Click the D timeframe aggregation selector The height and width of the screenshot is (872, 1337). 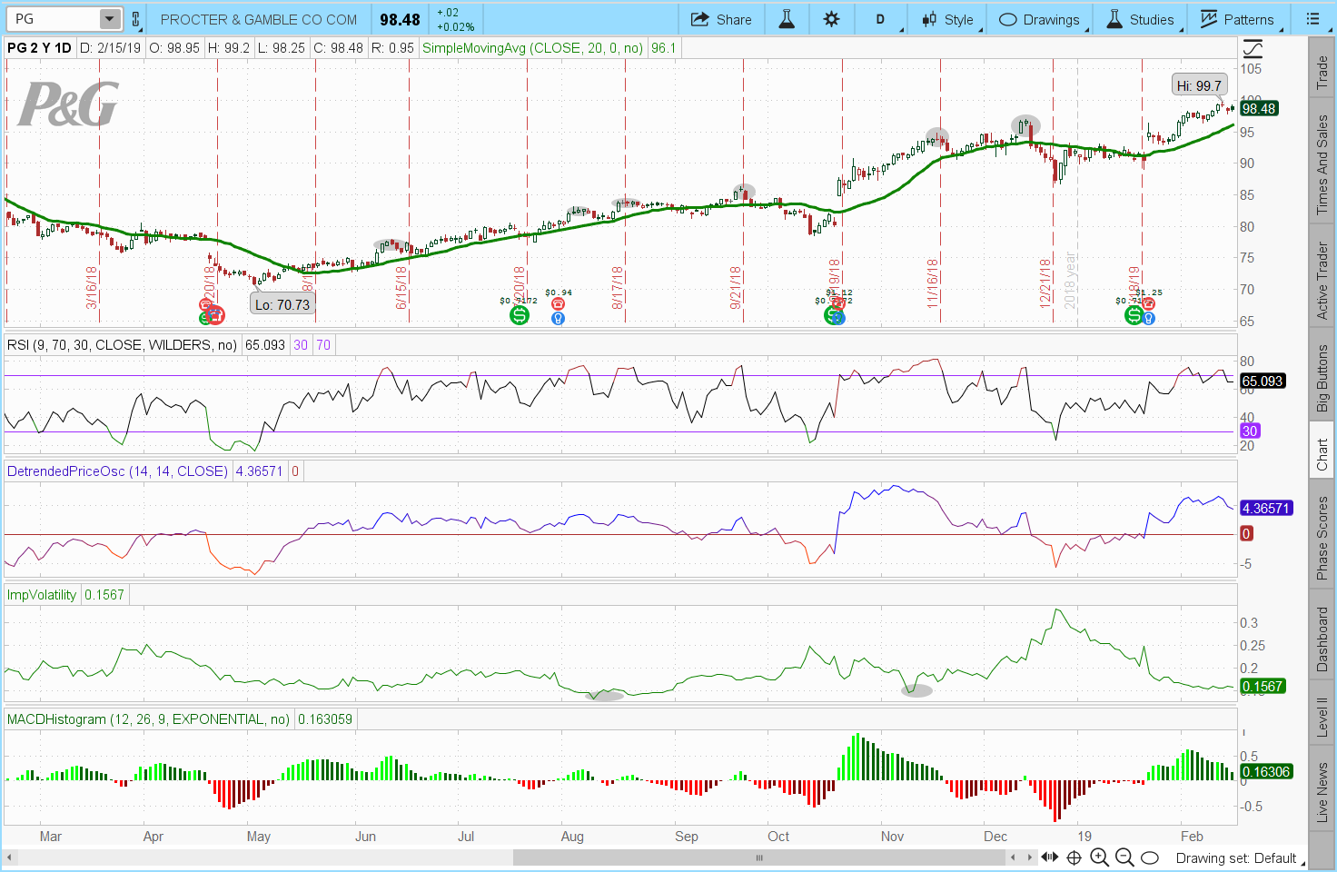[x=879, y=19]
